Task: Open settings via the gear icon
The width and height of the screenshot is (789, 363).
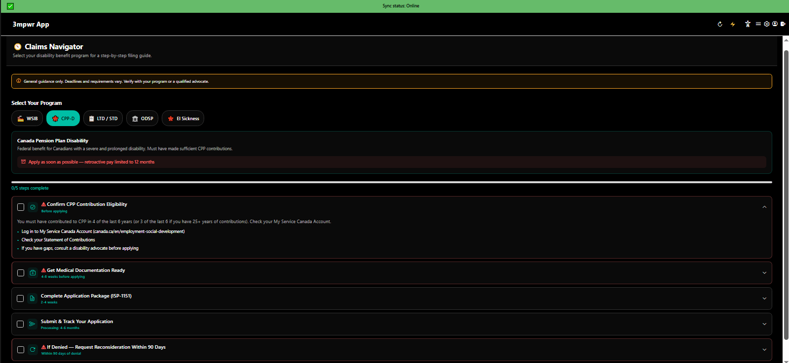Action: coord(767,24)
